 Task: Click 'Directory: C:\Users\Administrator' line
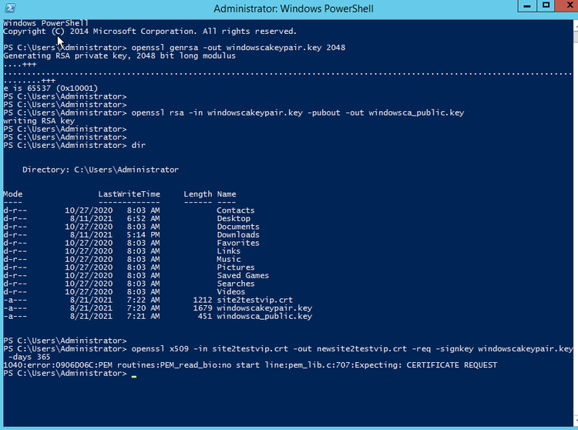coord(100,170)
